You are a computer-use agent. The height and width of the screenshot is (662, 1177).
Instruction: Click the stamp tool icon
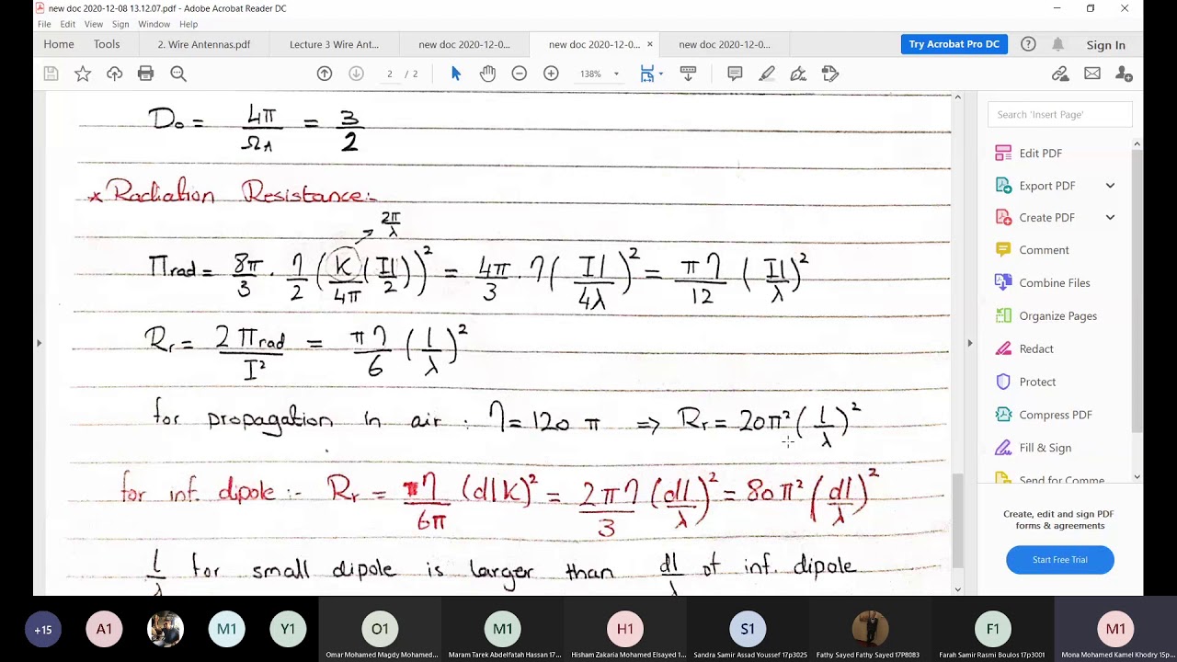(830, 74)
